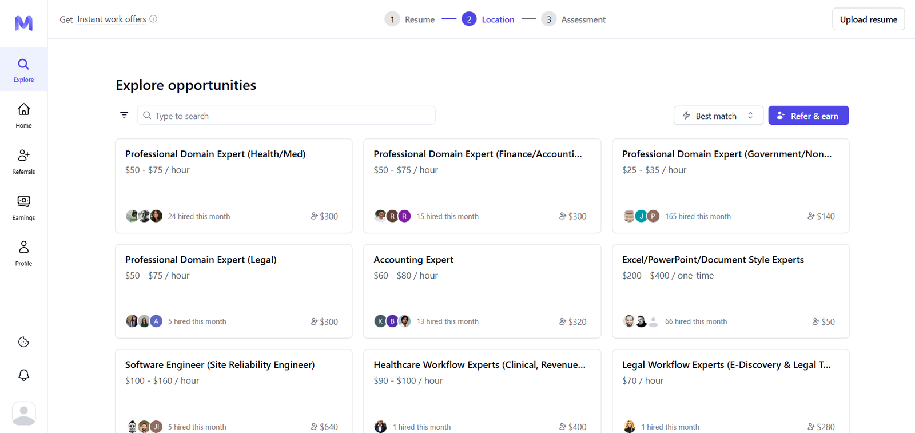
Task: Select the Resume step
Action: coord(409,19)
